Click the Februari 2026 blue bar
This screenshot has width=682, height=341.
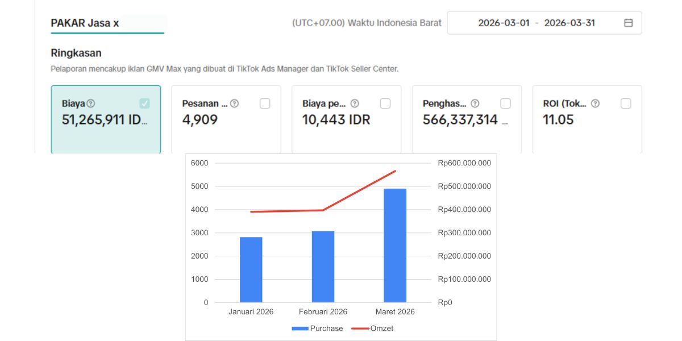(323, 267)
